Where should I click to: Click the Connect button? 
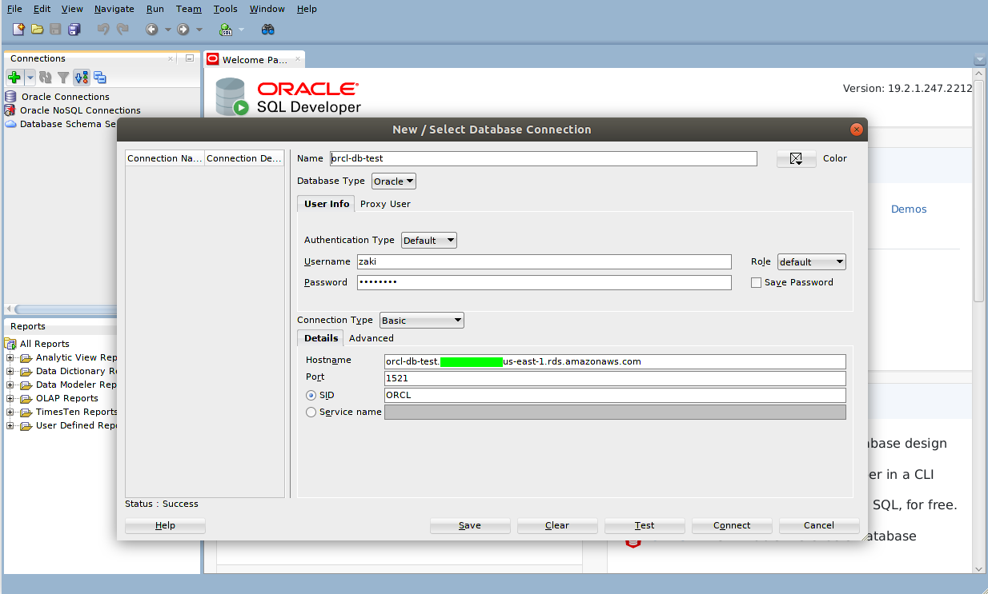732,525
